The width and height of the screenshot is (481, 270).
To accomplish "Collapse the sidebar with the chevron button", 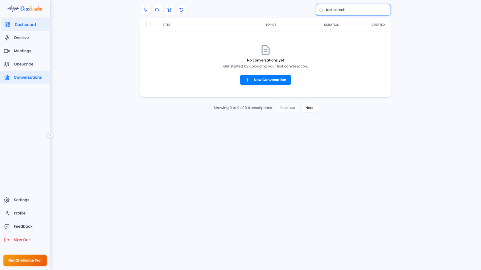I will click(50, 135).
